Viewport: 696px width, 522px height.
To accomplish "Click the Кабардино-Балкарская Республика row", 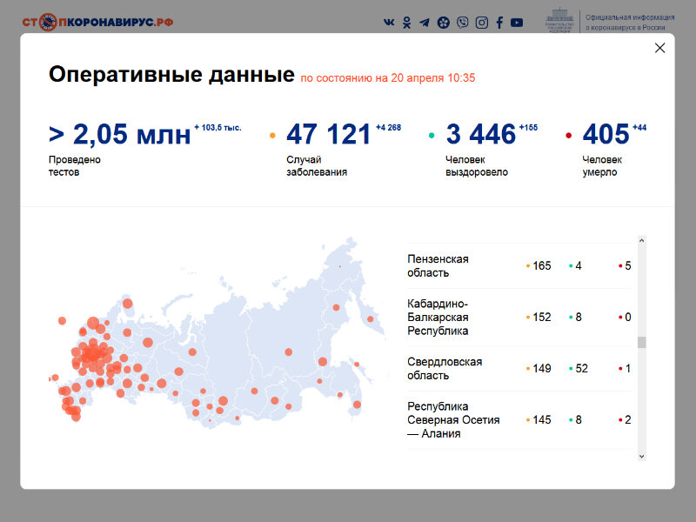I will tap(438, 318).
